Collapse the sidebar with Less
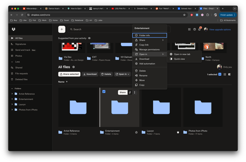The width and height of the screenshot is (246, 162). 17,62
